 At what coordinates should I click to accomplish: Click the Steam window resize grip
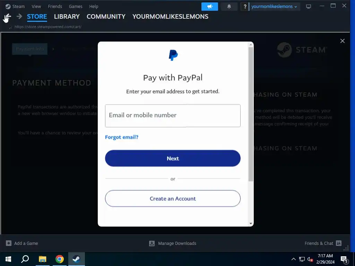click(x=346, y=248)
